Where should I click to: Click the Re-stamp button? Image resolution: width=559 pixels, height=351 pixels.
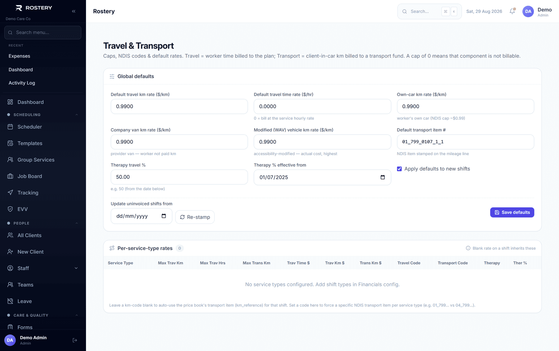[x=195, y=217]
